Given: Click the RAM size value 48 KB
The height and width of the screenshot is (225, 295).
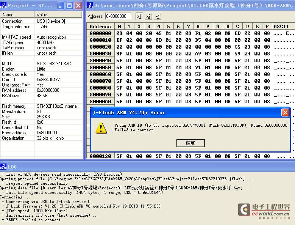Looking at the screenshot, I should click(42, 96).
